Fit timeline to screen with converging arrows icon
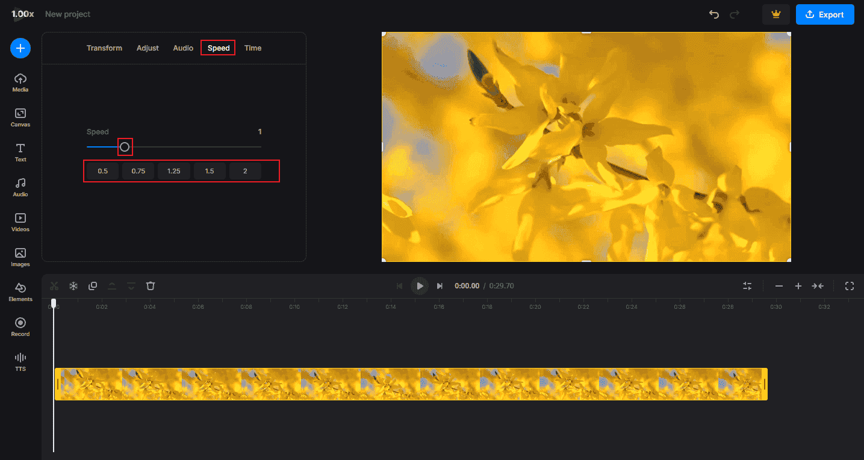 coord(818,285)
